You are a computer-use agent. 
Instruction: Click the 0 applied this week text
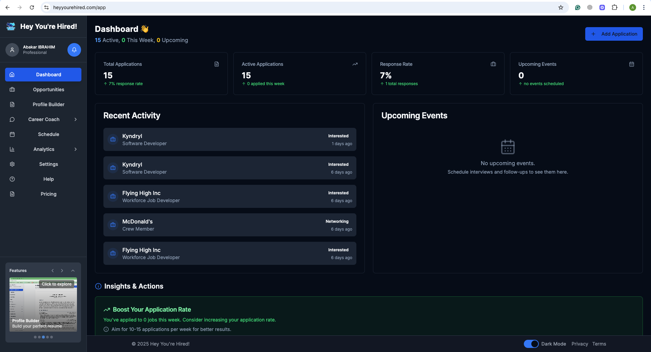coord(265,84)
